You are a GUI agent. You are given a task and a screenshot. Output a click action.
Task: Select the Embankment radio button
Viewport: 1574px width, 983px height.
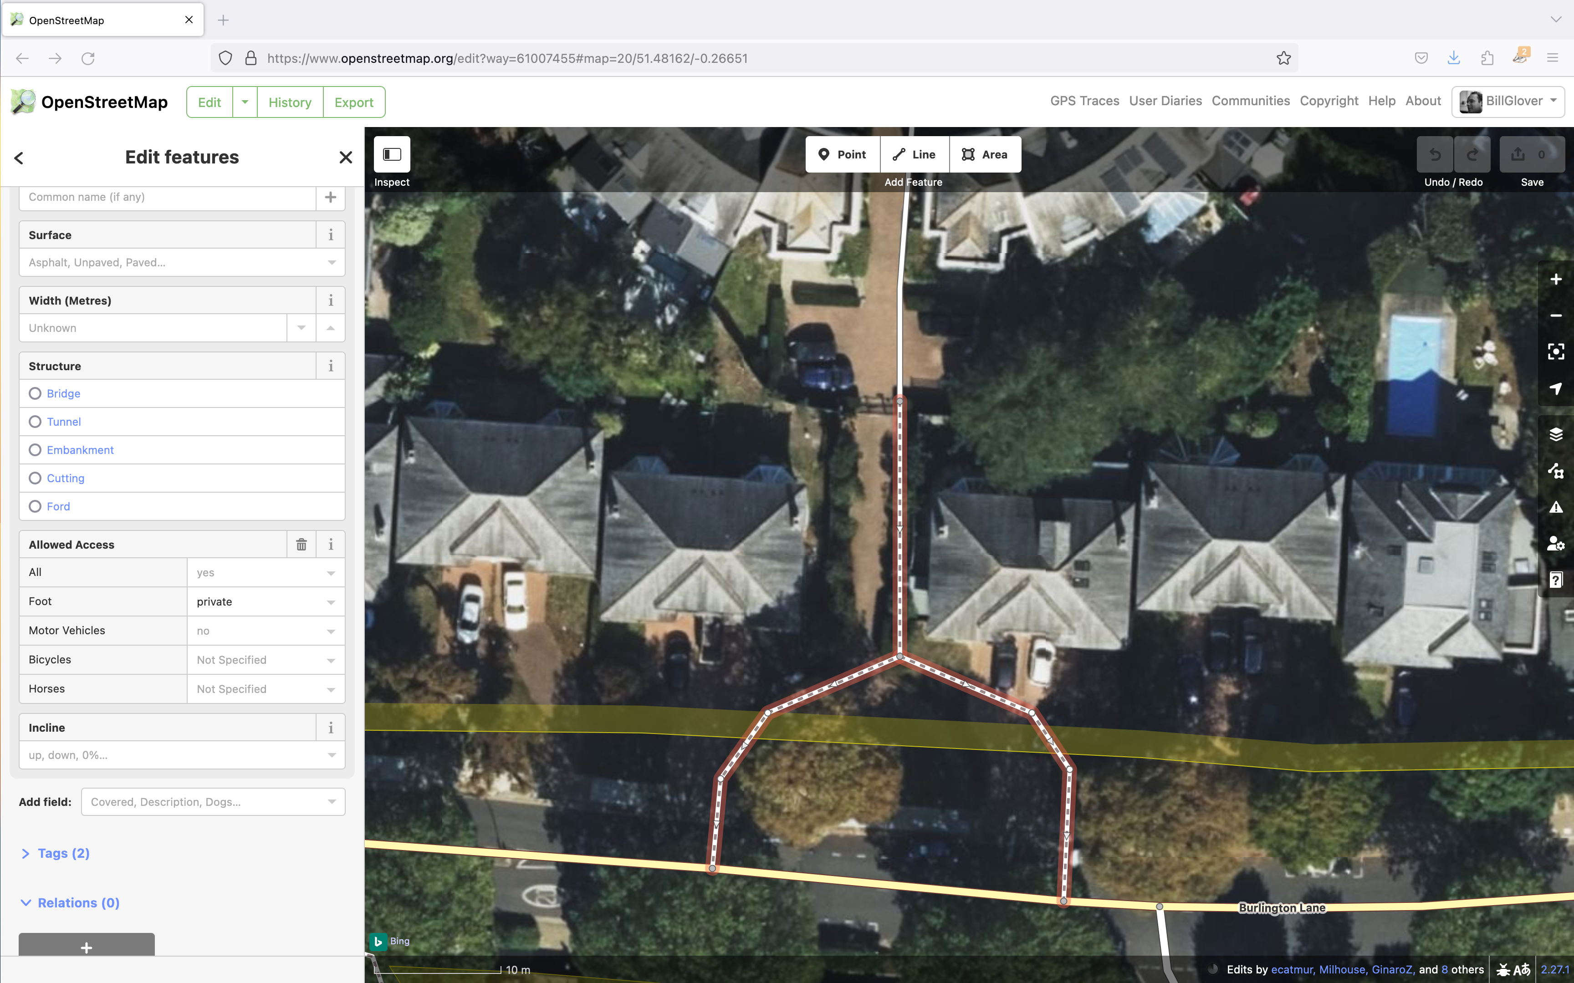click(x=34, y=449)
